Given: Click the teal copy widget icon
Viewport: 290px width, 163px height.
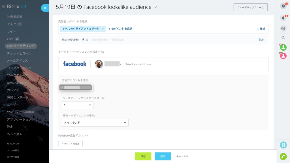Looking at the screenshot, I should pyautogui.click(x=283, y=145).
